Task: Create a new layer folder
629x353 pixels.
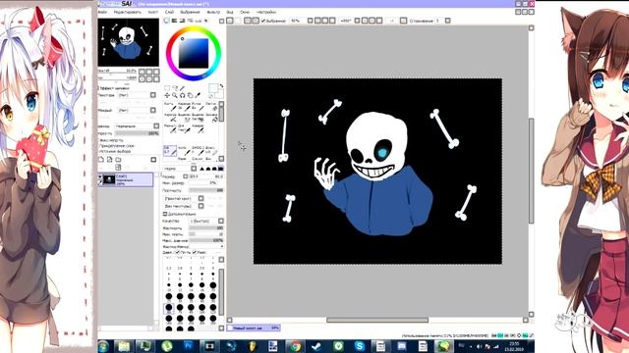Action: pos(118,159)
